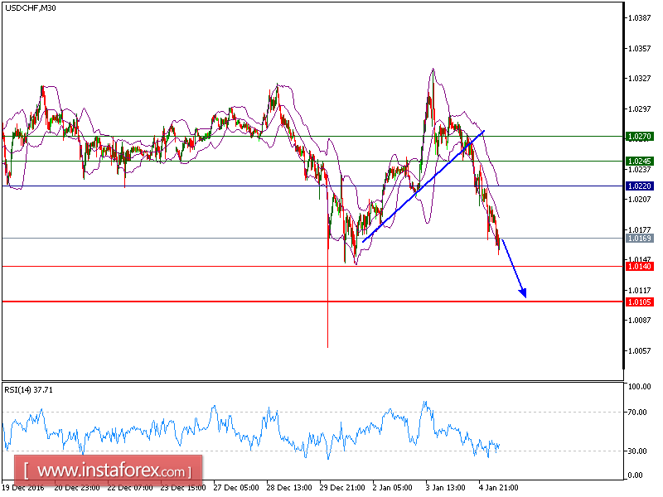
Task: Collapse the indicator subwindow divider
Action: pos(311,379)
